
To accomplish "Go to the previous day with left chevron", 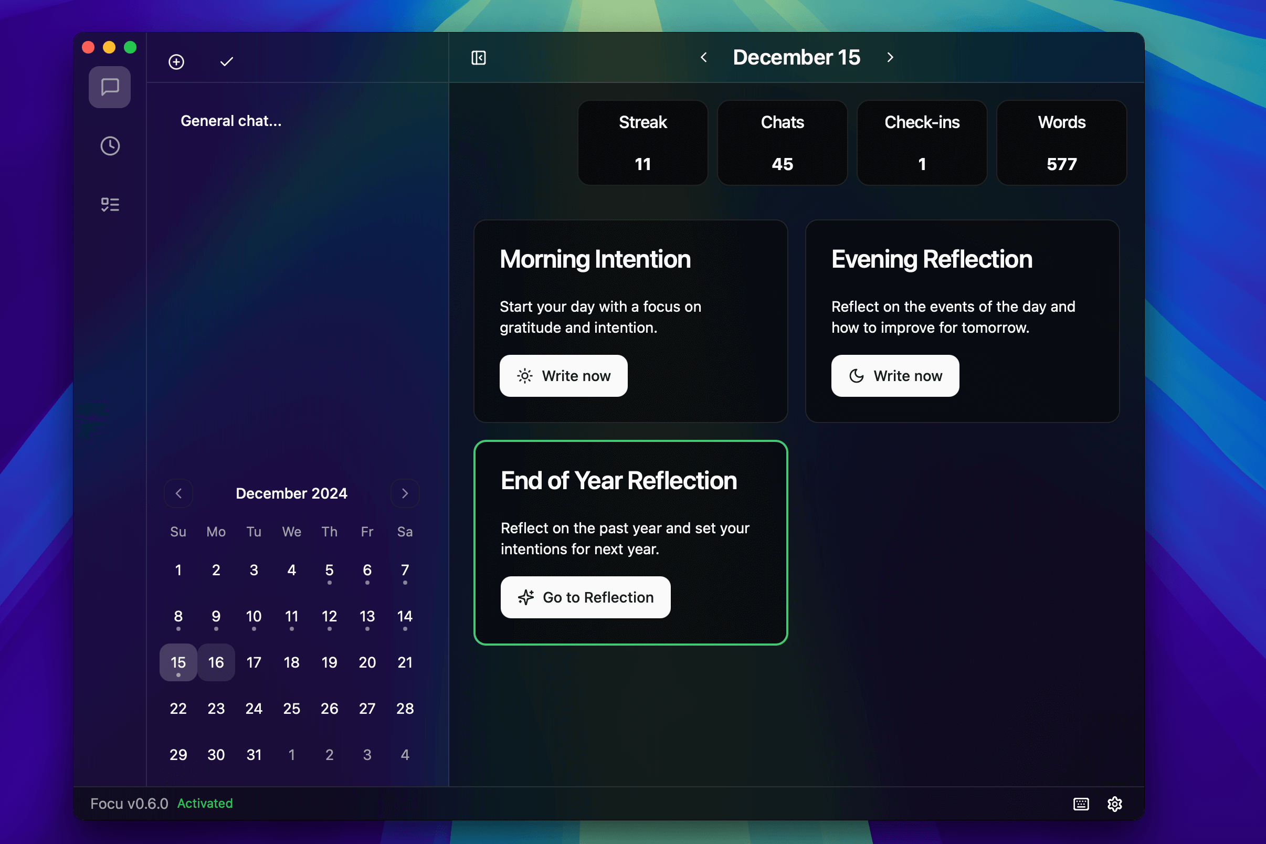I will click(703, 57).
